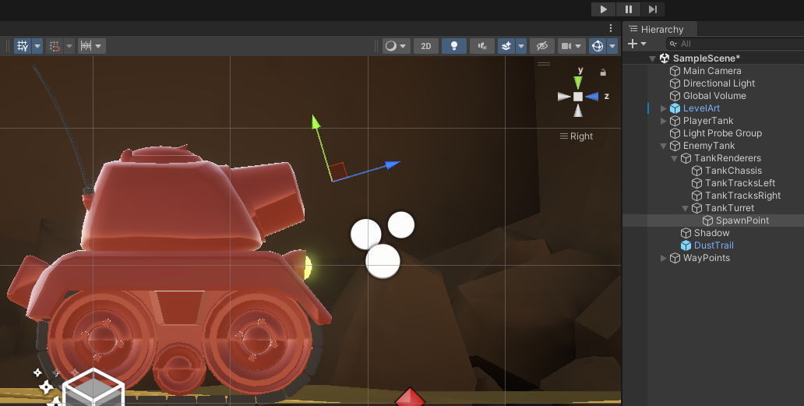Click the green Y axis gizmo cone
Screen dimensions: 804x406
(578, 83)
